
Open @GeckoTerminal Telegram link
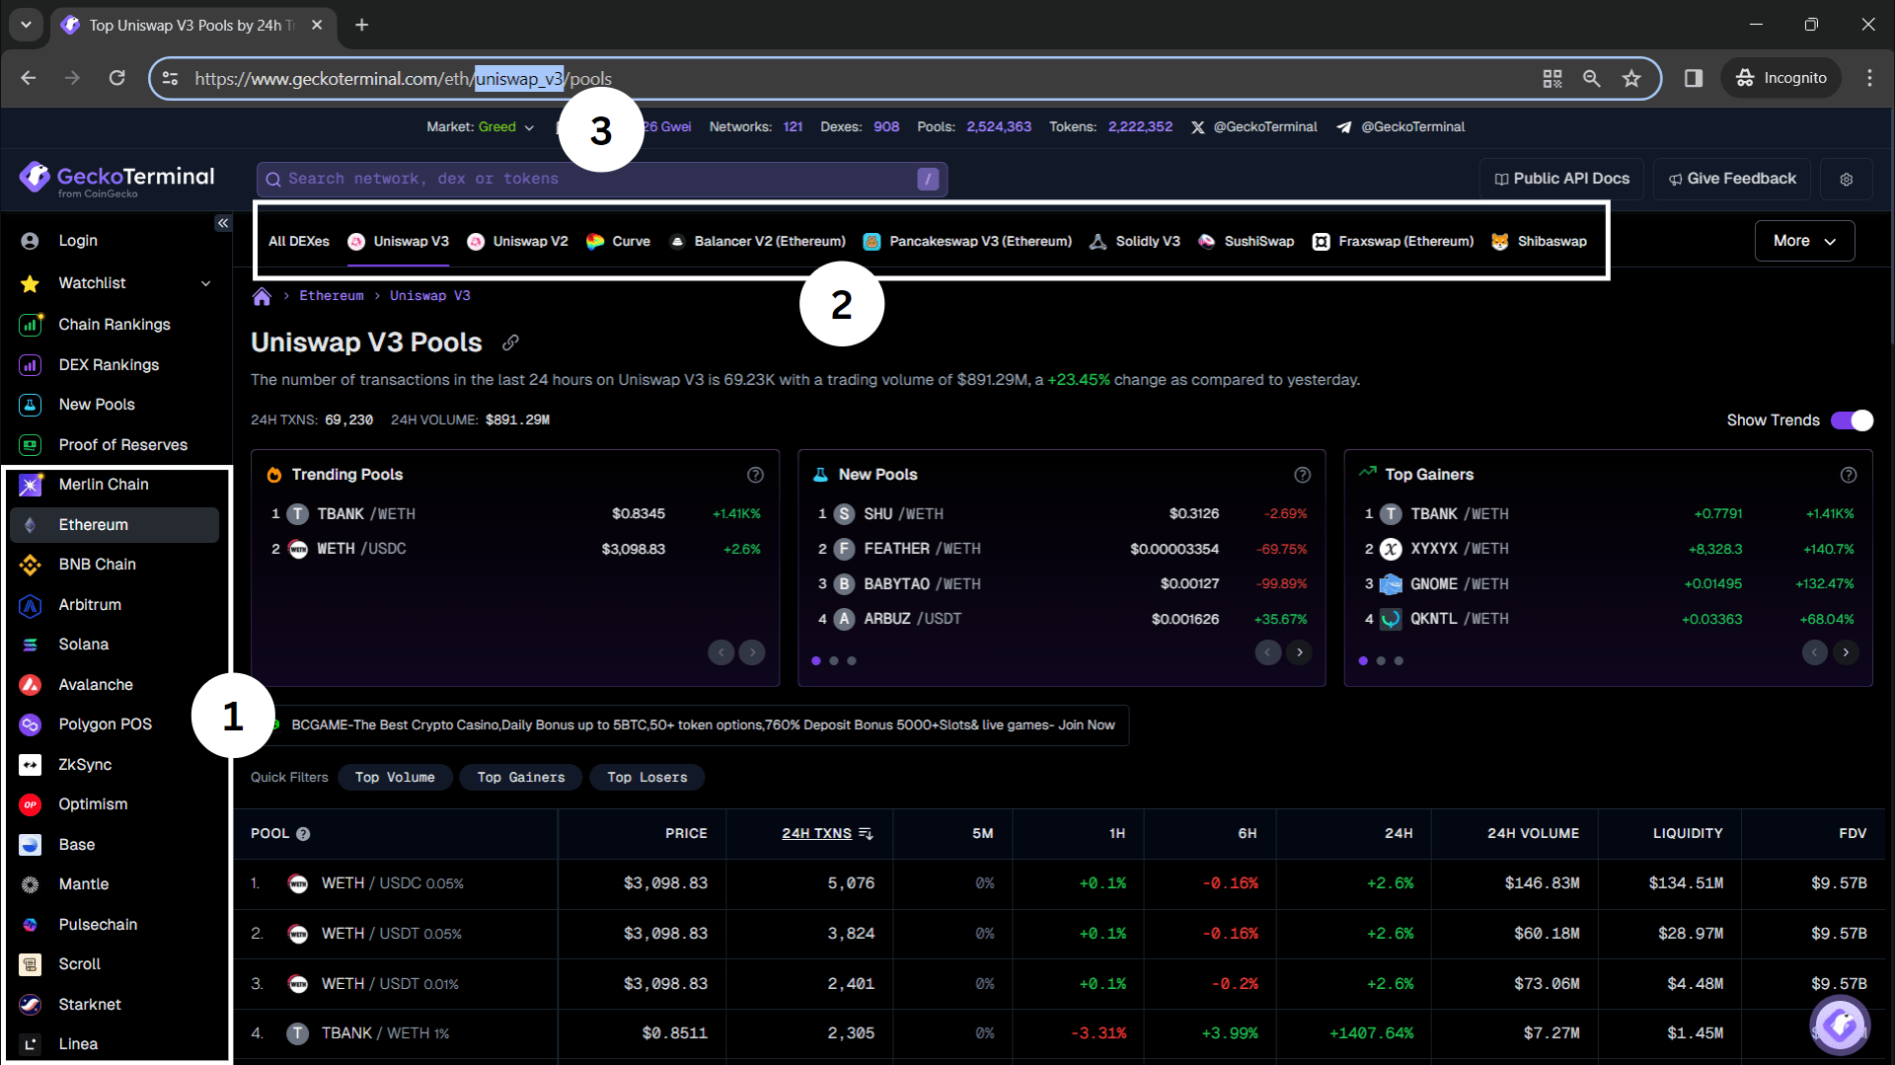(x=1401, y=127)
